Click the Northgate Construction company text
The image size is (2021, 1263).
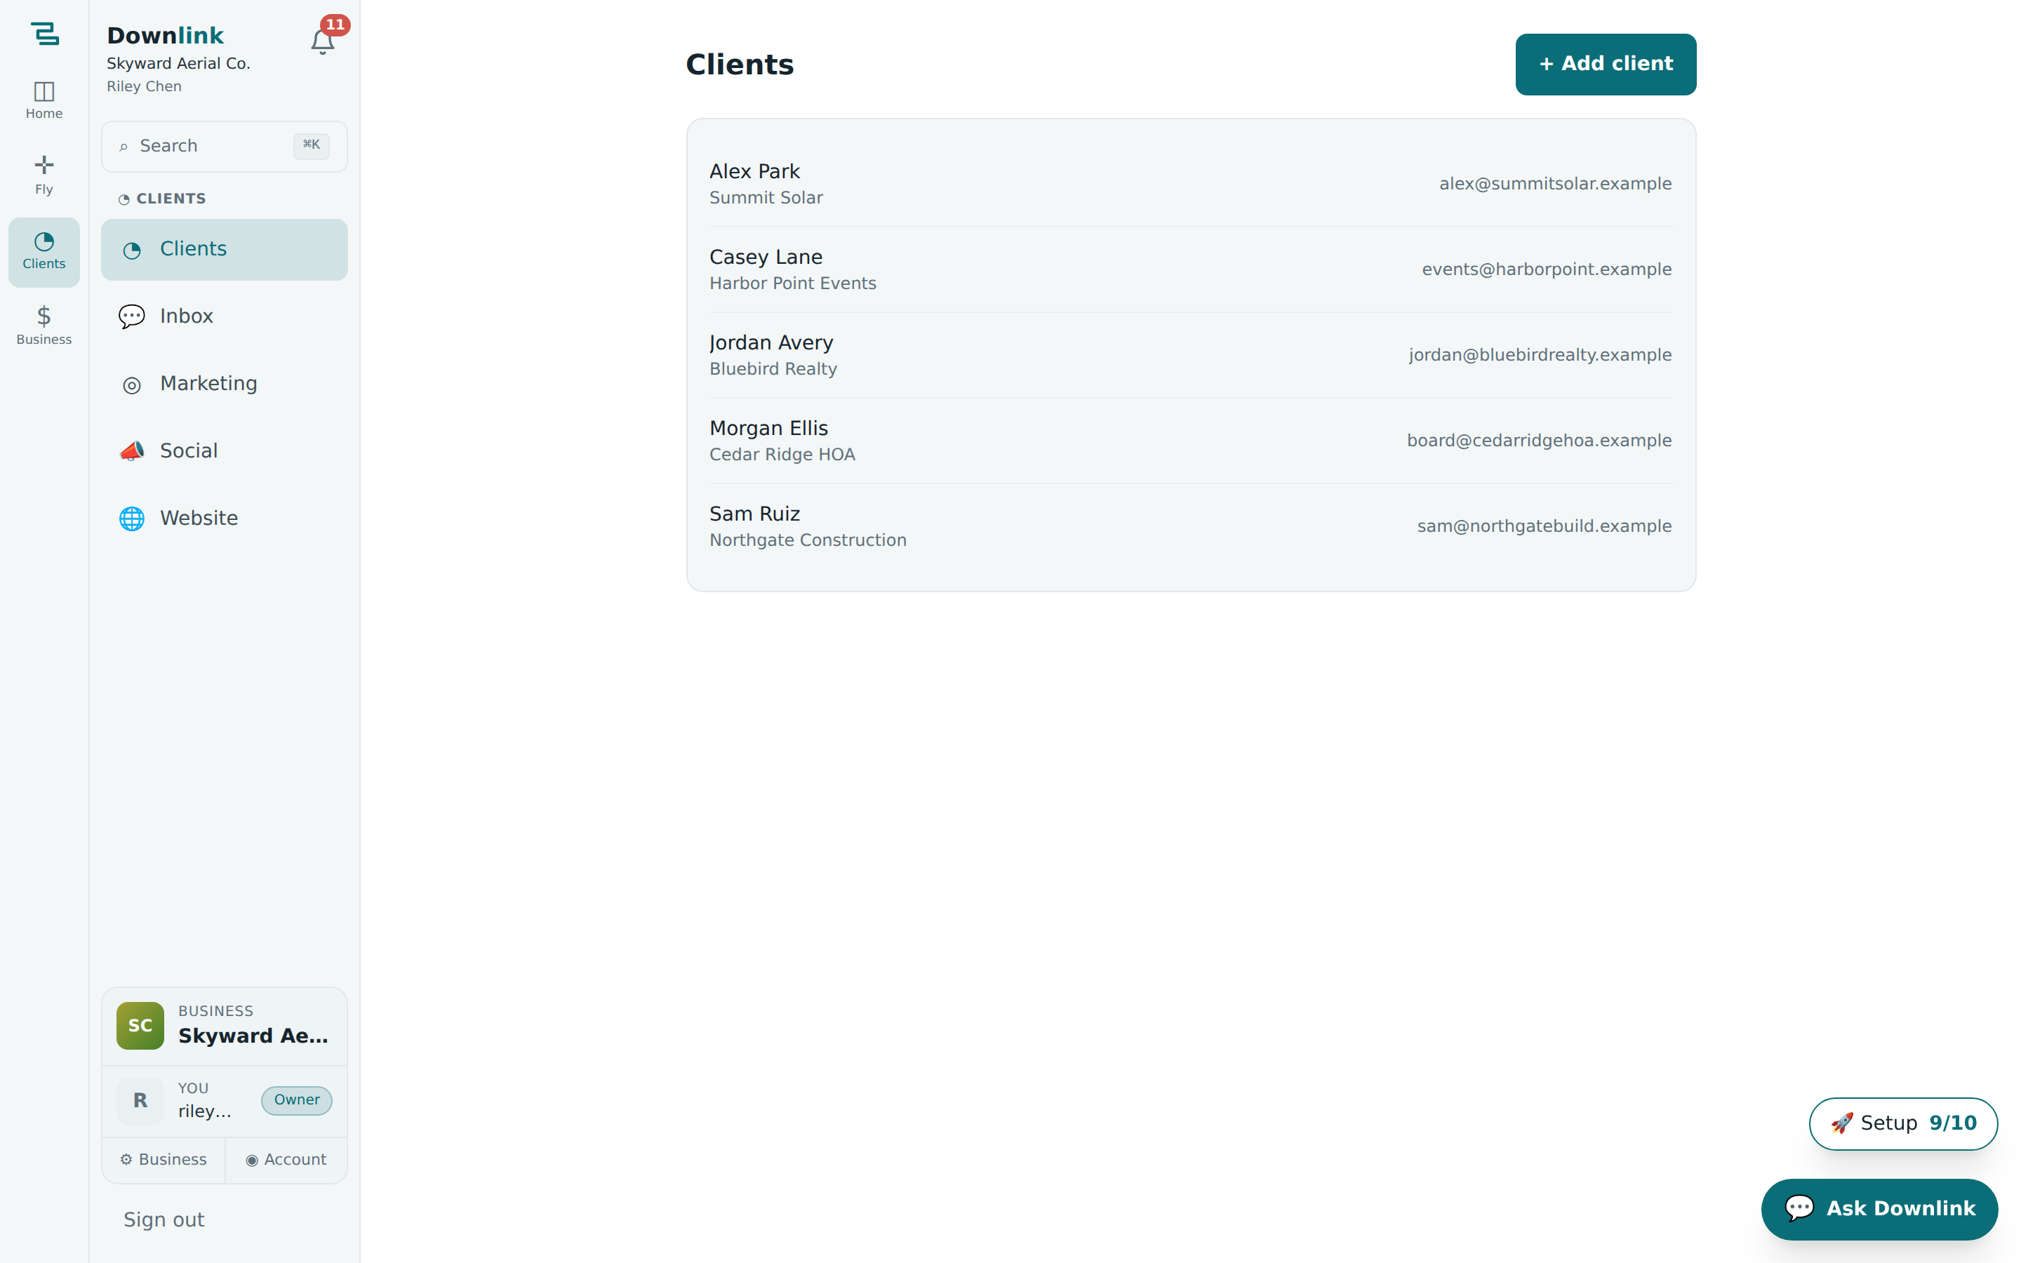[808, 540]
